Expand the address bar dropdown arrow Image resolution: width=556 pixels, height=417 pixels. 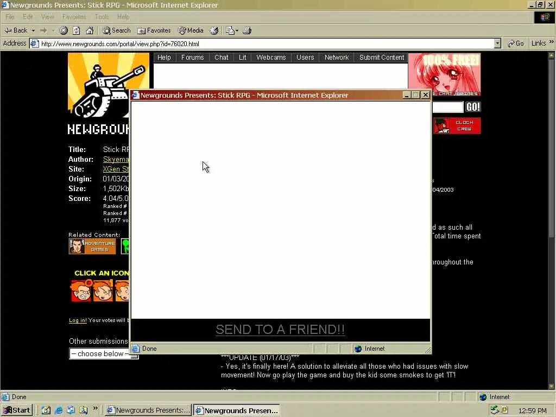coord(497,44)
